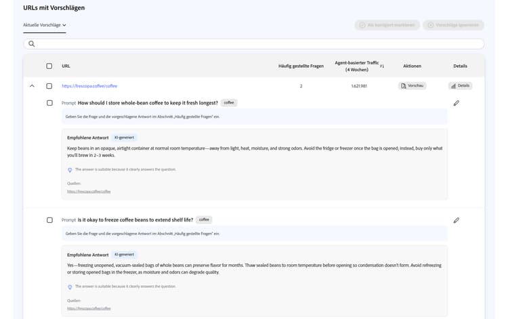Viewport: 508px width, 319px height.
Task: Click the URL column header
Action: tap(66, 66)
